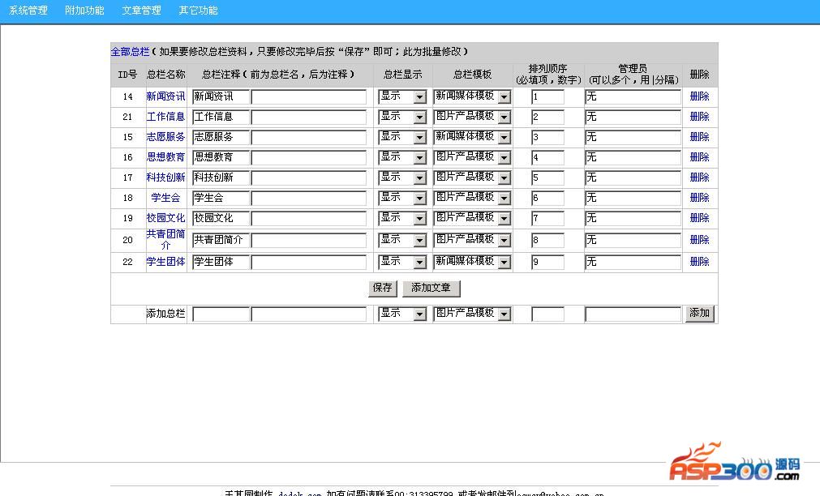Image resolution: width=820 pixels, height=496 pixels.
Task: Focus the sort order field showing 1
Action: 547,96
